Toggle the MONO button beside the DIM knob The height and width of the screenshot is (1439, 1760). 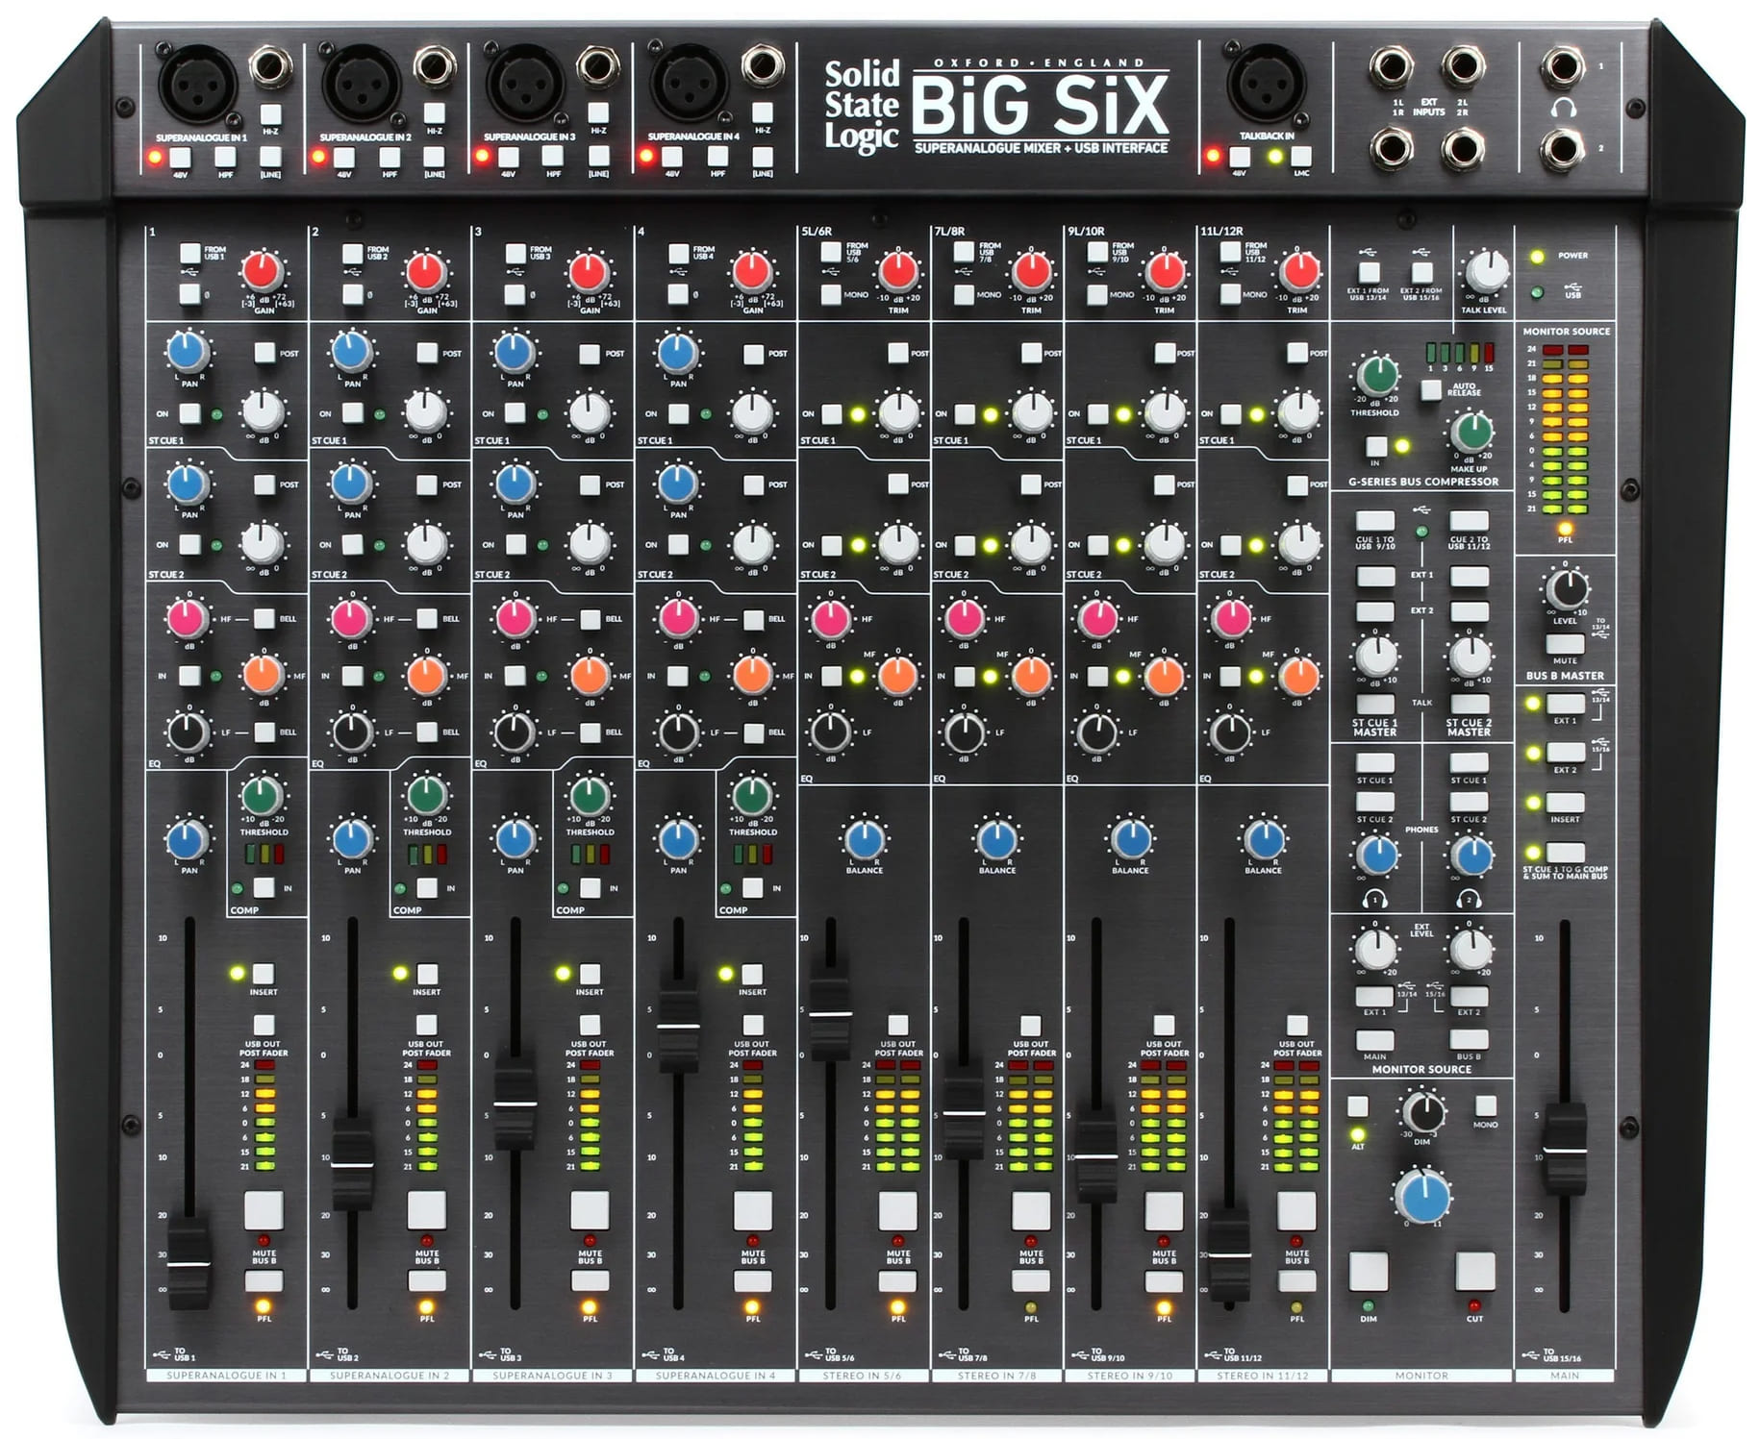click(x=1485, y=1105)
